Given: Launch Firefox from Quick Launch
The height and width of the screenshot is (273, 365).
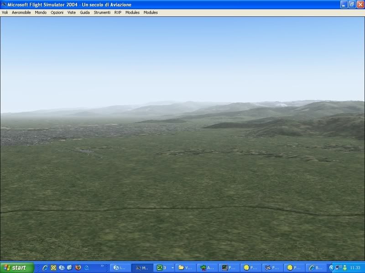Looking at the screenshot, I should point(78,268).
